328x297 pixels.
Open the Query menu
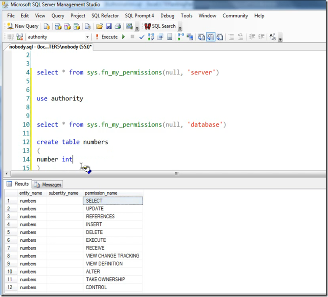58,16
